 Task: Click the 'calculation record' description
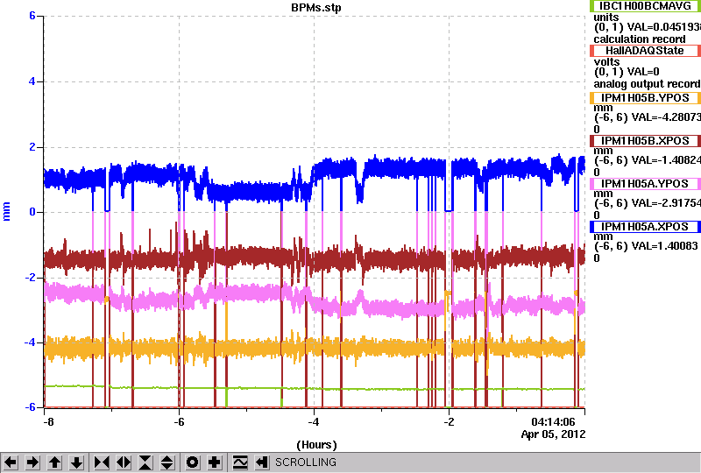point(640,39)
